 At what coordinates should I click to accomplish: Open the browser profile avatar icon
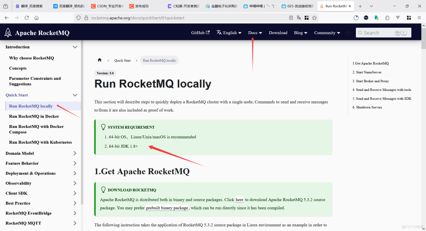[367, 17]
